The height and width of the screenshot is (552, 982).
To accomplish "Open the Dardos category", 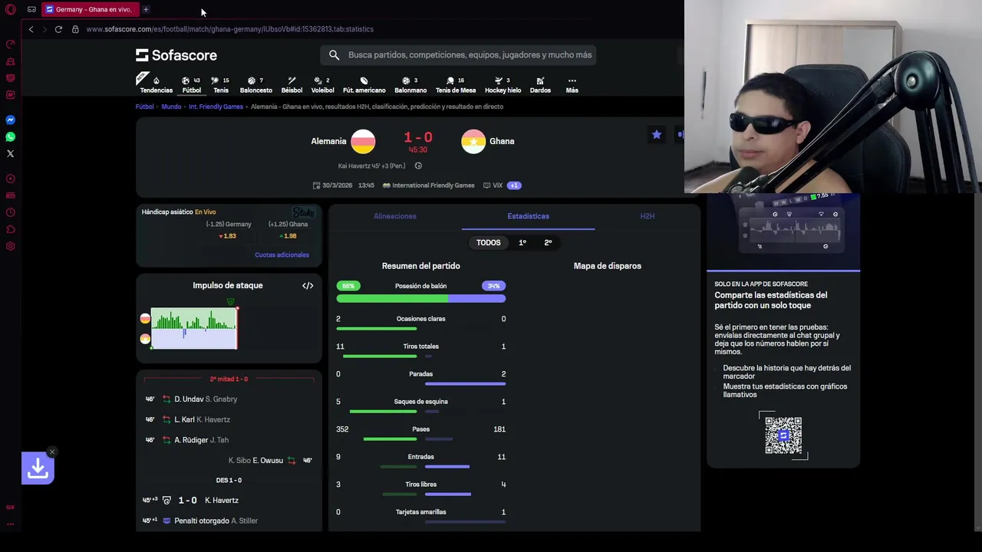I will (540, 84).
